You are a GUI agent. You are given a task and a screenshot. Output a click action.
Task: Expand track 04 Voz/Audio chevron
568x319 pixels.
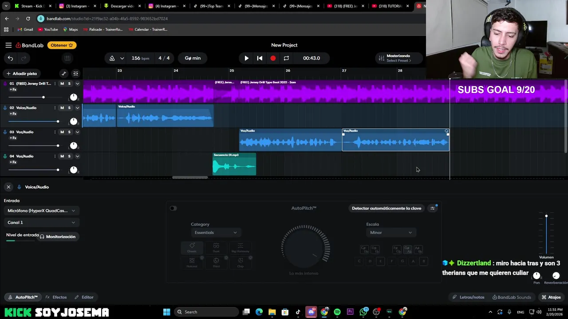(77, 156)
